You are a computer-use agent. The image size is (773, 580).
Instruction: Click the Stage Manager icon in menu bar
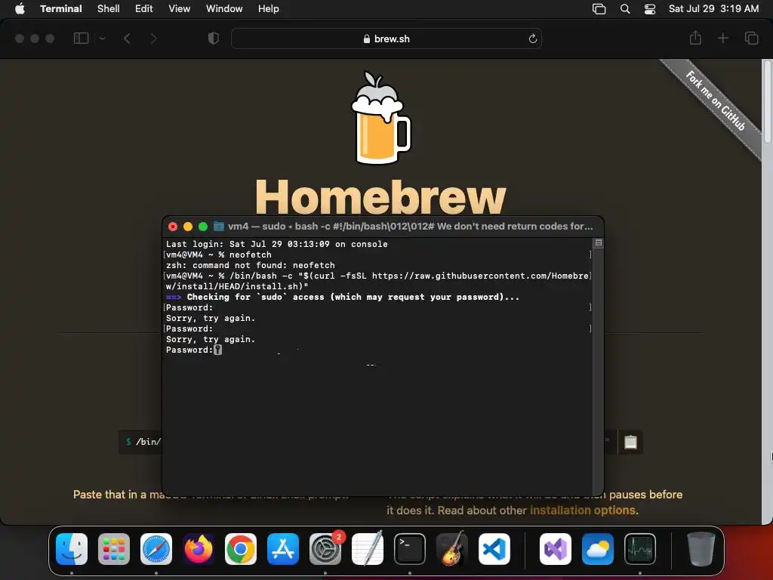click(599, 9)
